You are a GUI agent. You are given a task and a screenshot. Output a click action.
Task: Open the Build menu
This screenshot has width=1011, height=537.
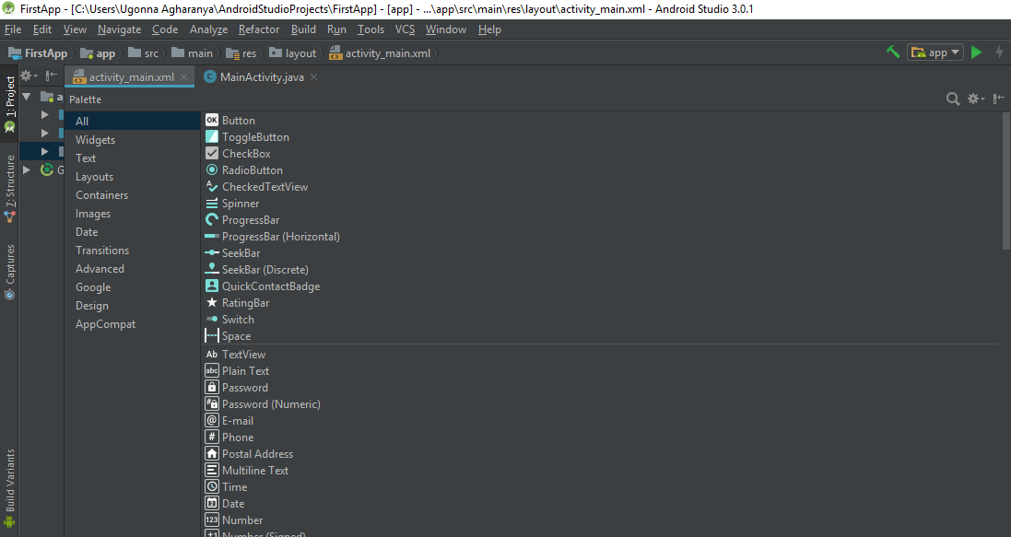point(303,29)
